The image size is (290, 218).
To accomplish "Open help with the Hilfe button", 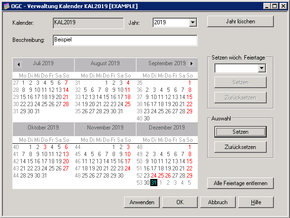I will [256, 202].
